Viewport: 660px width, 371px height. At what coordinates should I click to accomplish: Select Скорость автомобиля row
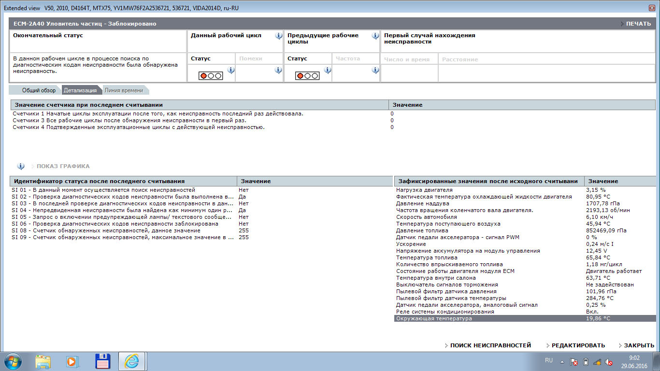click(525, 217)
